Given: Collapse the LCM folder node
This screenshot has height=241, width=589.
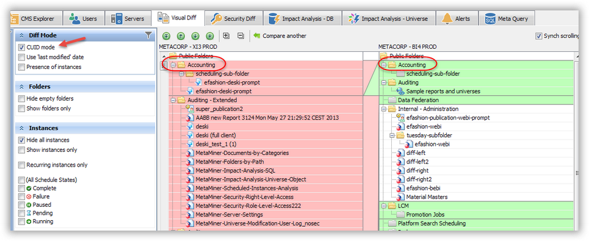Looking at the screenshot, I should point(383,206).
